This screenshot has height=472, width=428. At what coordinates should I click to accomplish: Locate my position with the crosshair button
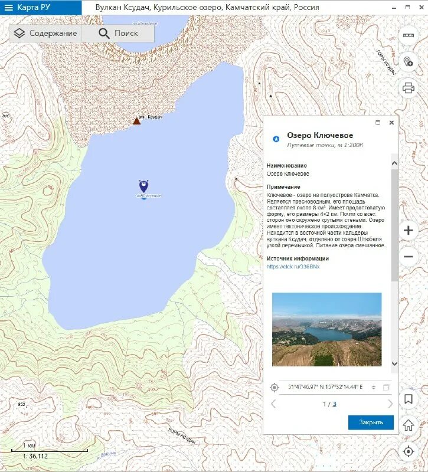pyautogui.click(x=408, y=451)
